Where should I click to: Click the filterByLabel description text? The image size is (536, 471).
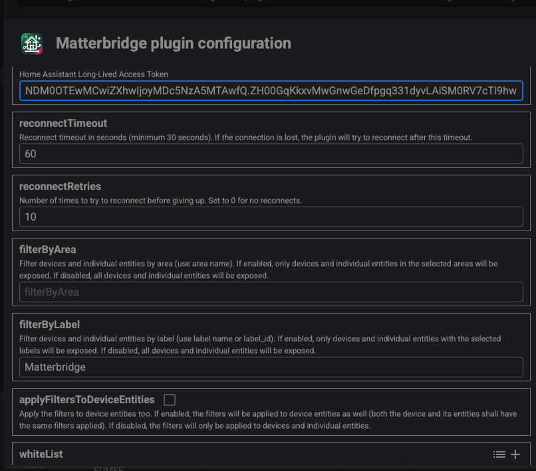coord(259,345)
